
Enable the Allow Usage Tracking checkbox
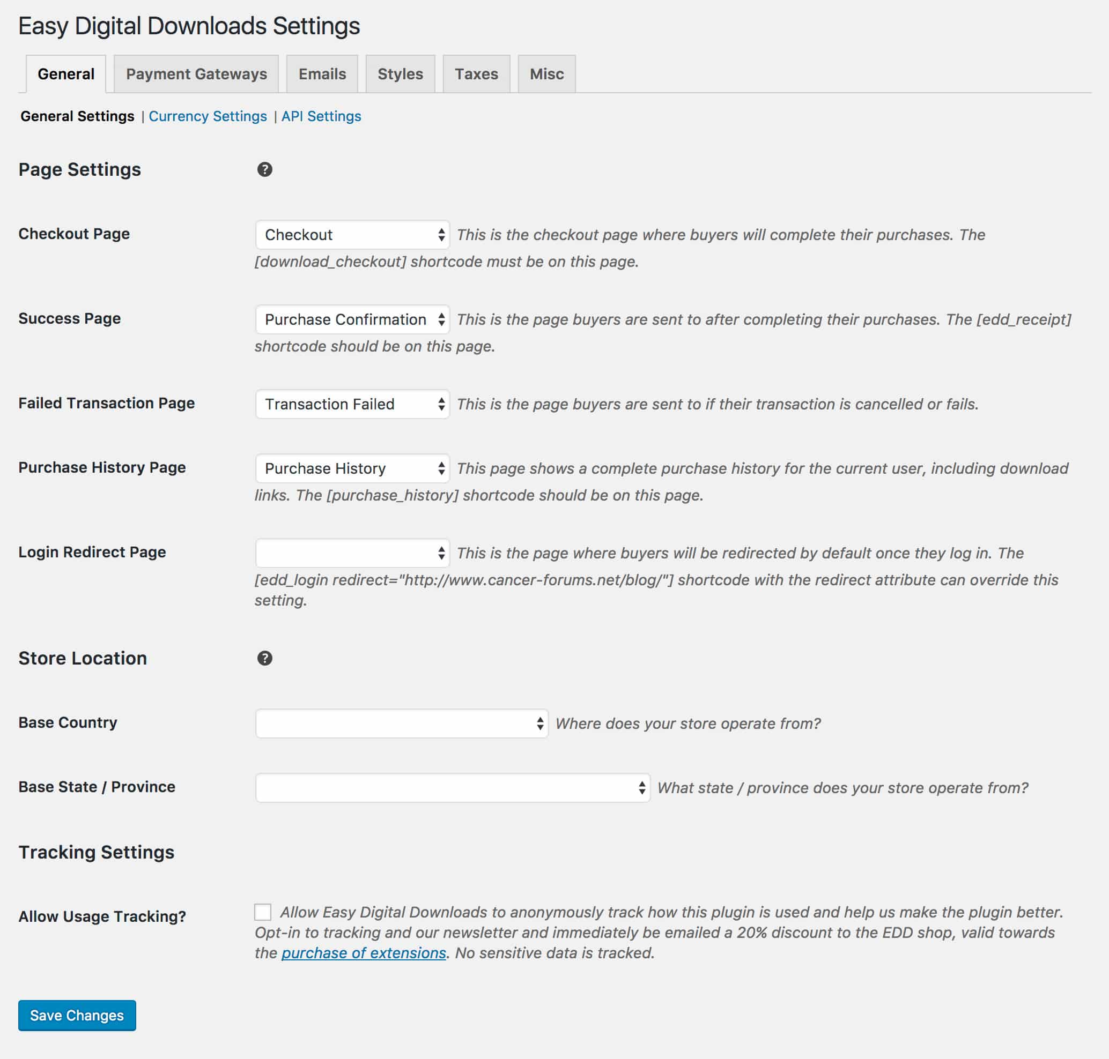tap(263, 912)
